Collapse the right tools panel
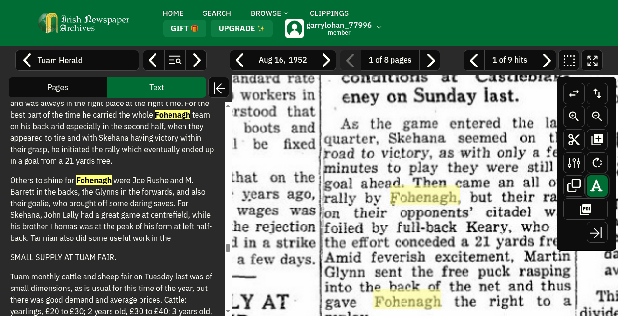This screenshot has height=316, width=618. [x=597, y=232]
